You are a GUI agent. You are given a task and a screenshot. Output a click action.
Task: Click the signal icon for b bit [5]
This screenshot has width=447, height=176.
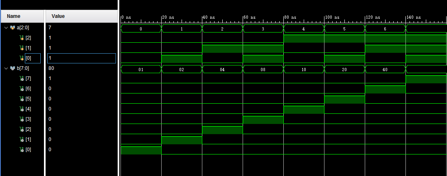tap(22, 99)
